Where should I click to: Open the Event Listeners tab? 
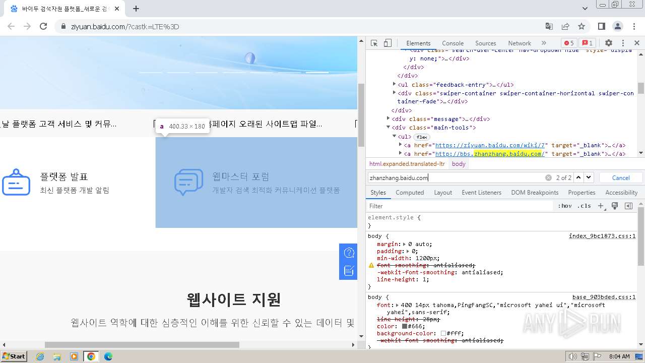coord(481,193)
